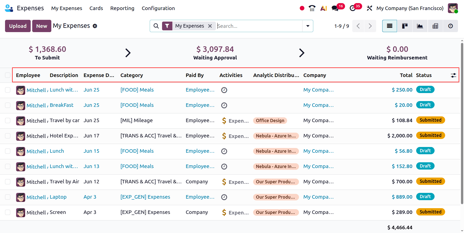The height and width of the screenshot is (233, 464).
Task: Remove the My Expenses filter facet
Action: tap(210, 26)
